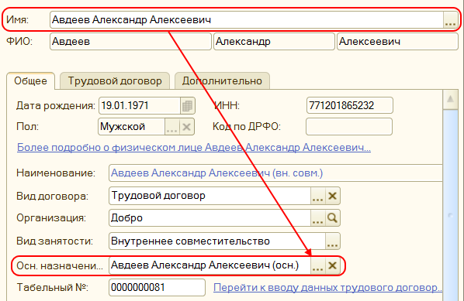Click the Вид занятости text field
464x301 pixels.
coord(217,241)
